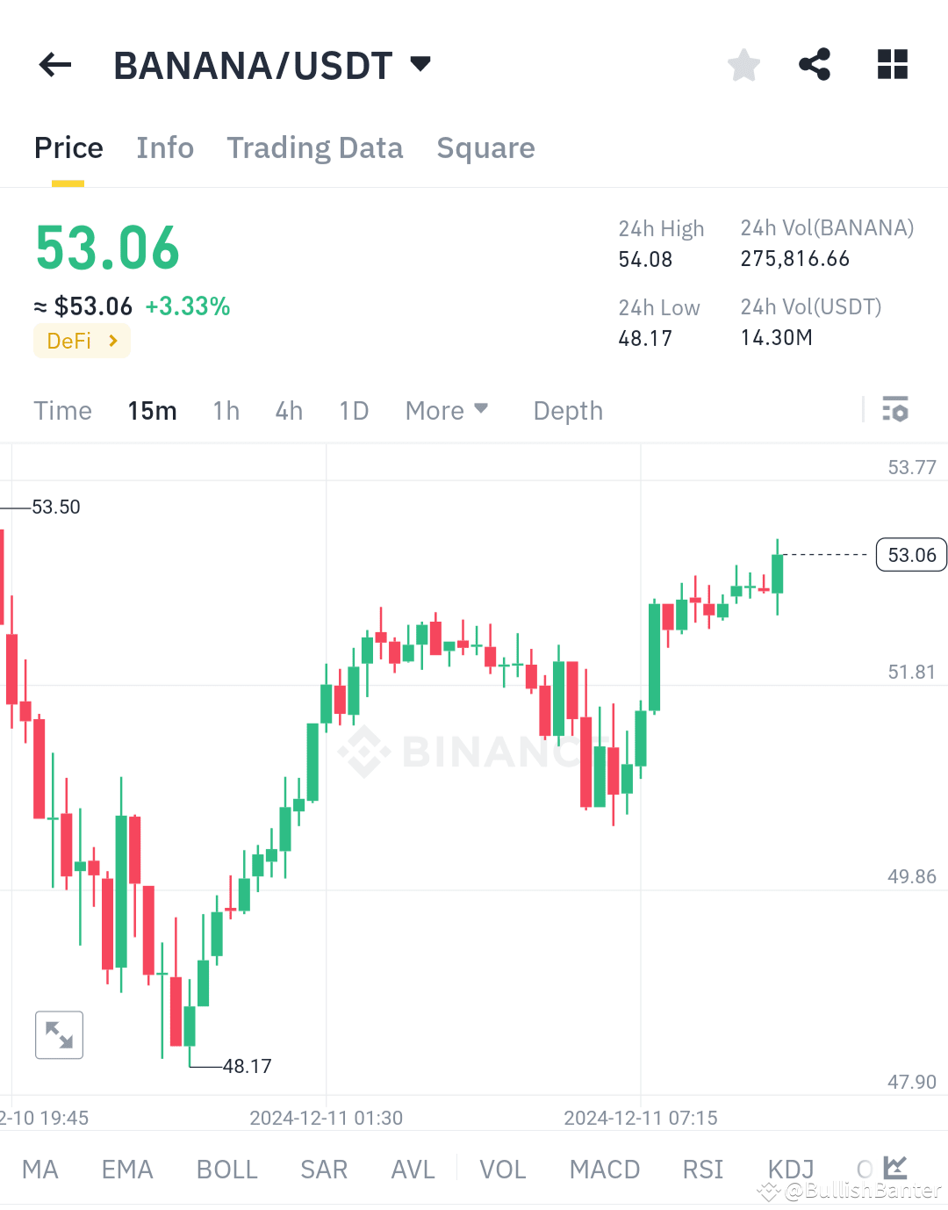Image resolution: width=948 pixels, height=1210 pixels.
Task: Open chart settings icon beside timeframes
Action: 894,410
